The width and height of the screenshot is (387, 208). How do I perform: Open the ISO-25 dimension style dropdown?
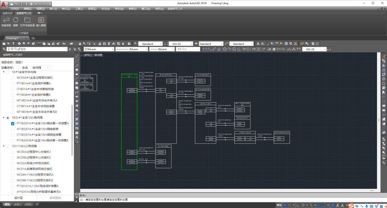[181, 44]
